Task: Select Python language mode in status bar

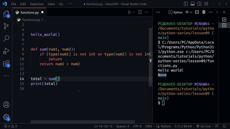Action: point(166,126)
